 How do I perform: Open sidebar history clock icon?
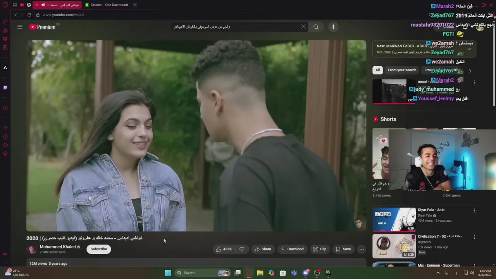tap(5, 136)
